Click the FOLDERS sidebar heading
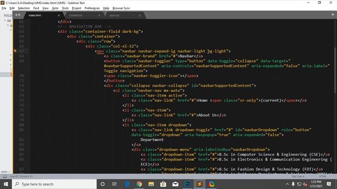The width and height of the screenshot is (337, 189). tap(8, 15)
